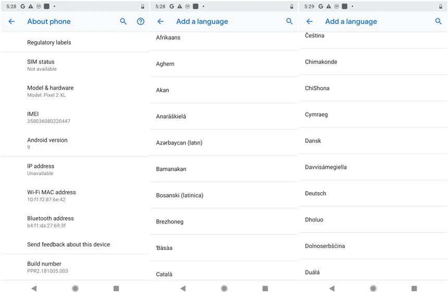Pick Bamanakan language

pyautogui.click(x=224, y=169)
